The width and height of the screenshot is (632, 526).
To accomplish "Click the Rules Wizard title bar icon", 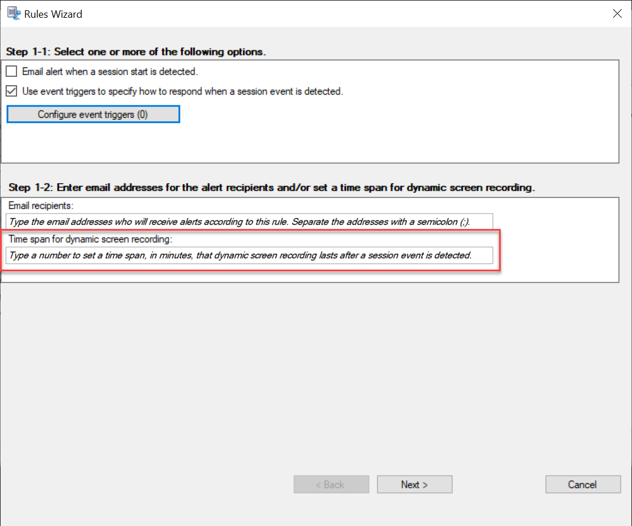I will tap(13, 14).
